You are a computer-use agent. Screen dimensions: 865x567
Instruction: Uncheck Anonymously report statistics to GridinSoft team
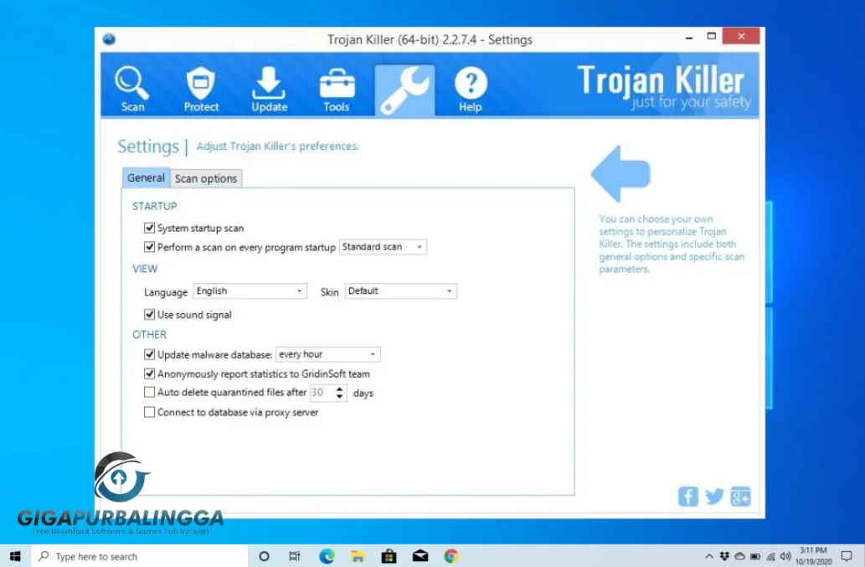click(149, 374)
